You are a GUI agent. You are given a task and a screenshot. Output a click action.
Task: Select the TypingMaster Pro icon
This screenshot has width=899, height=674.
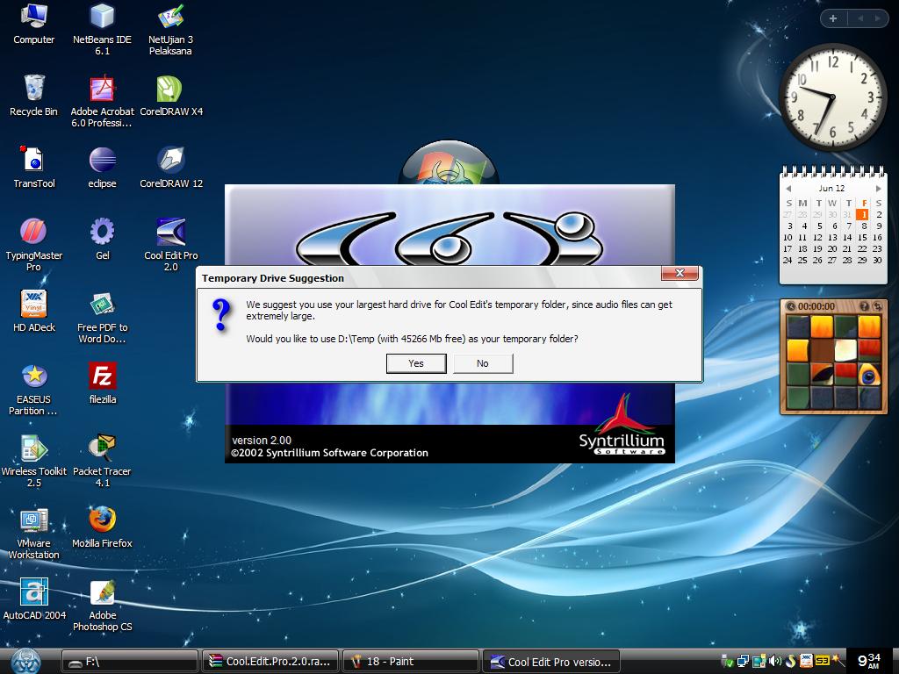click(33, 246)
